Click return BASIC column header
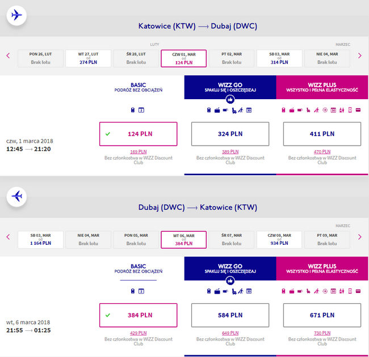The height and width of the screenshot is (357, 369). point(139,269)
